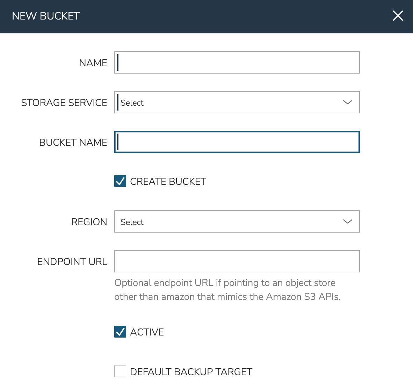Click the Bucket Name field label
The height and width of the screenshot is (385, 413).
tap(73, 142)
